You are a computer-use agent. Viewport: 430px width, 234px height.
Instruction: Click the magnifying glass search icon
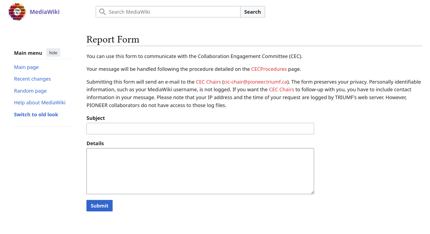tap(102, 12)
